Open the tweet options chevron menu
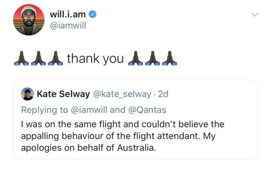Viewport: 271px width, 171px height. (255, 15)
